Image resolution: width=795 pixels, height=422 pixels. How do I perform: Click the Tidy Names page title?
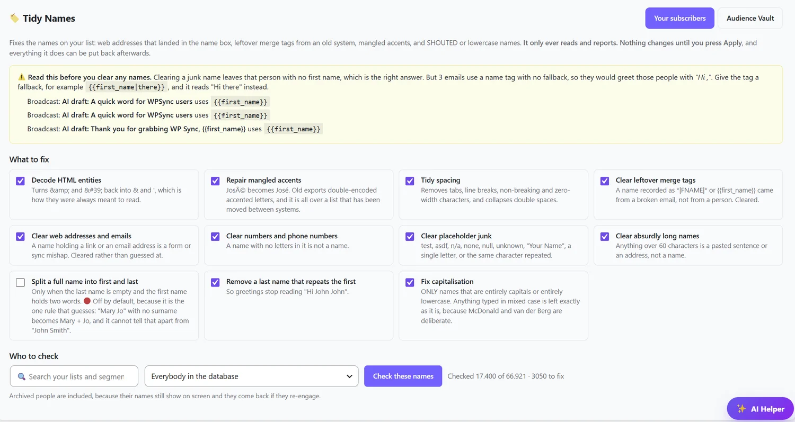pos(49,19)
